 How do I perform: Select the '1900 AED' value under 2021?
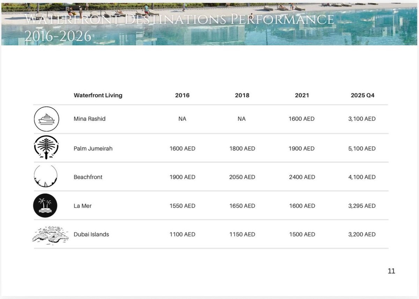pyautogui.click(x=302, y=148)
